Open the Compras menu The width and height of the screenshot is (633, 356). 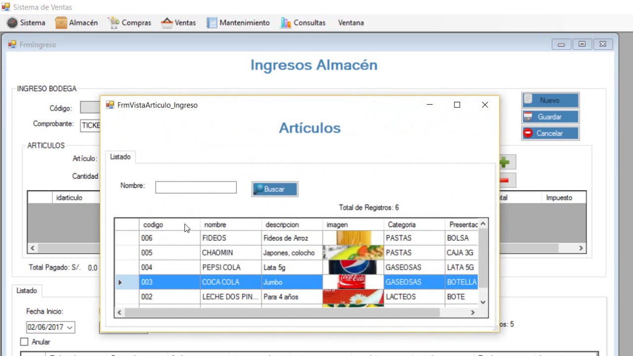click(x=130, y=23)
